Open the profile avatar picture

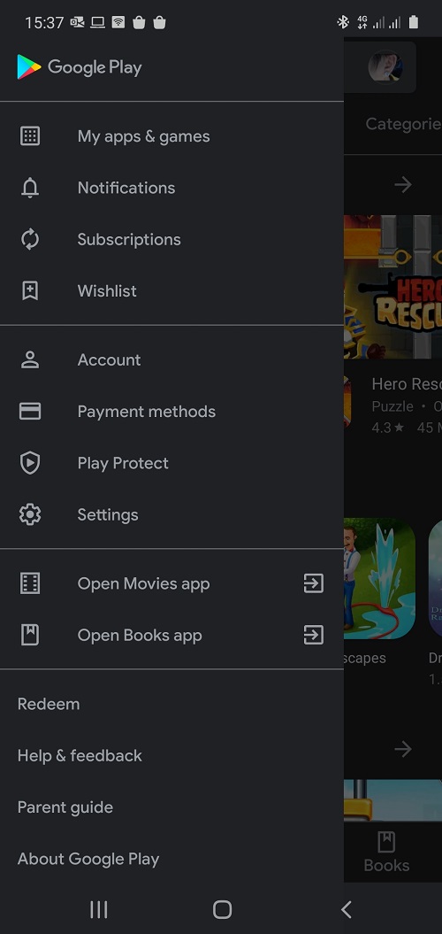pos(385,66)
